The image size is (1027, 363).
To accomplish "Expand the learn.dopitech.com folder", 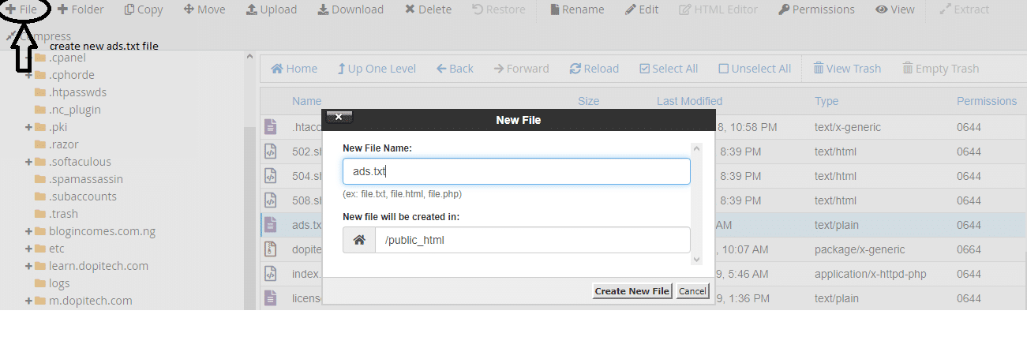I will 28,266.
